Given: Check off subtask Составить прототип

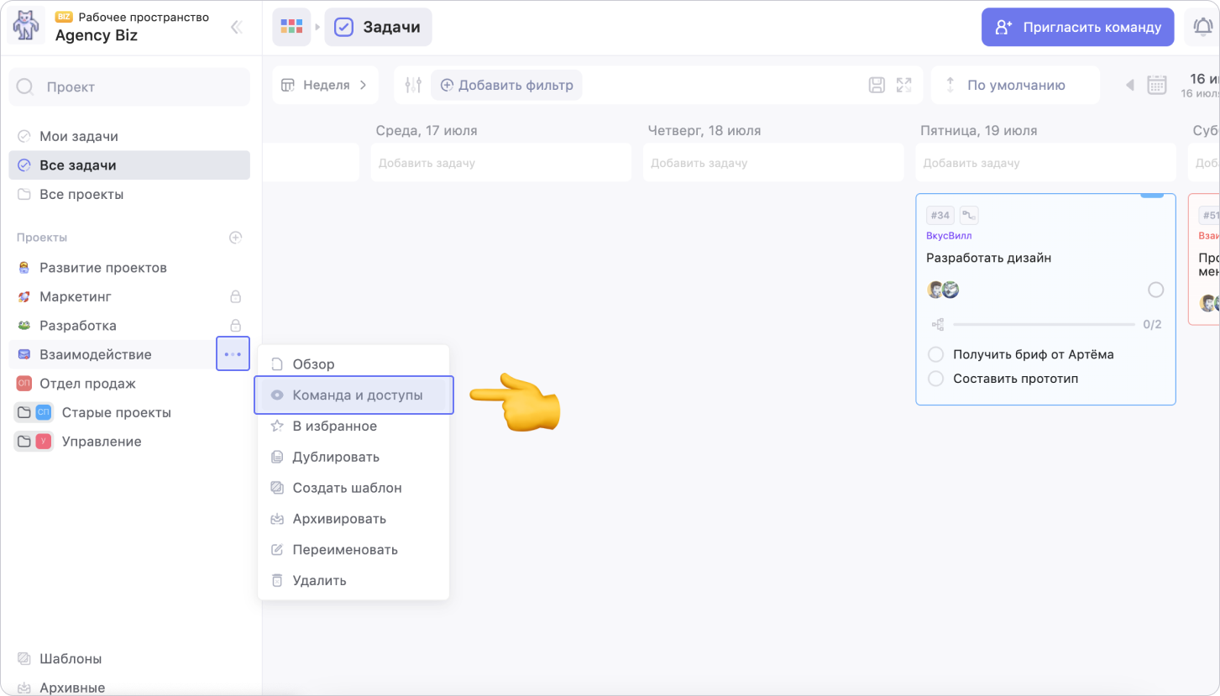Looking at the screenshot, I should (935, 379).
